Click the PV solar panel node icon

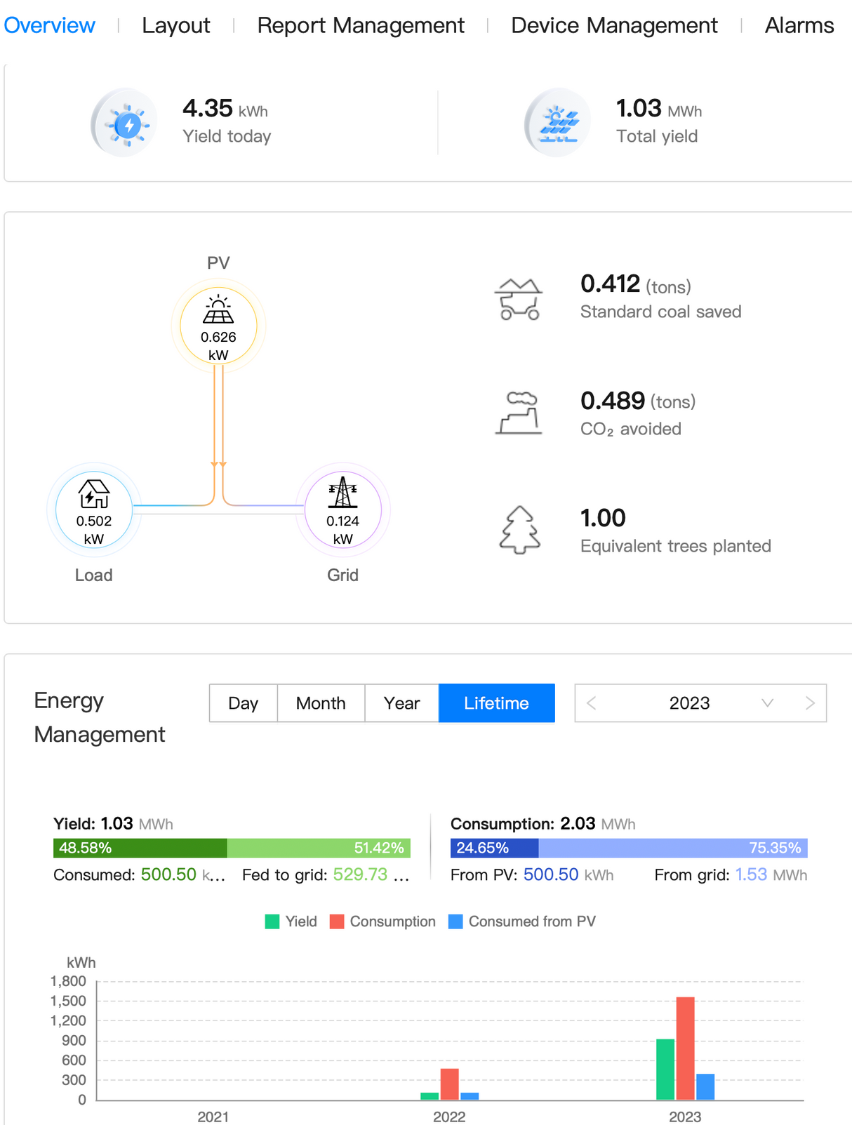(x=218, y=309)
